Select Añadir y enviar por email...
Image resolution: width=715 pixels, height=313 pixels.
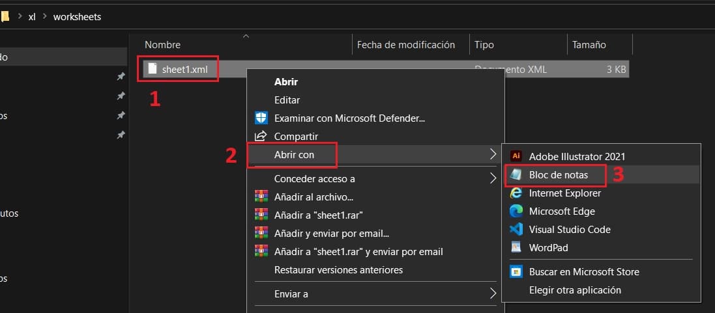(x=332, y=234)
